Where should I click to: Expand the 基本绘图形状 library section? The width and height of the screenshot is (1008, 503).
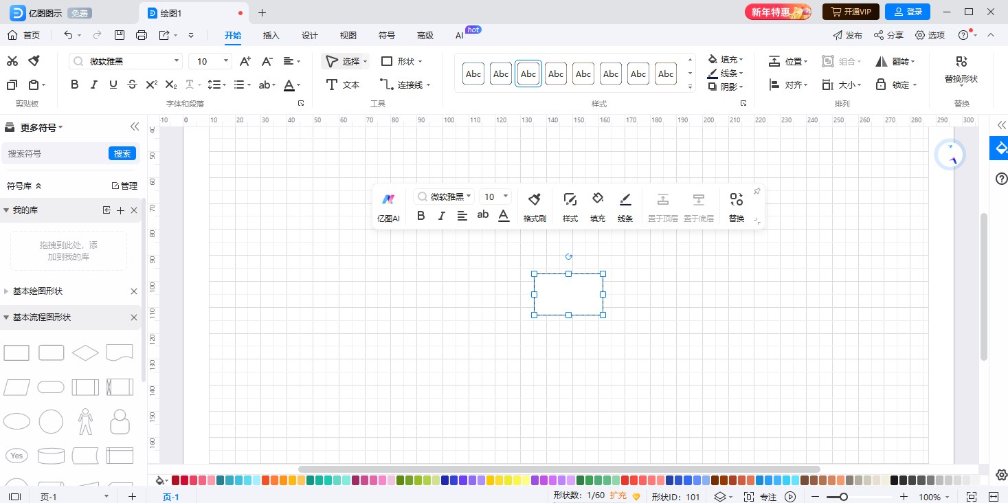pyautogui.click(x=38, y=291)
